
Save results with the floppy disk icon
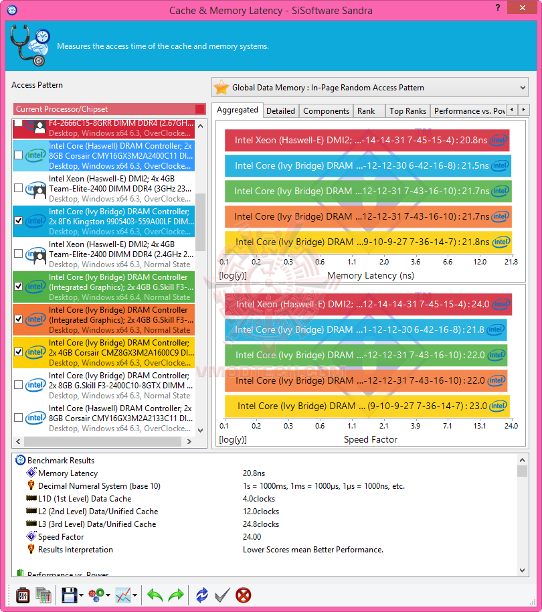pos(70,595)
